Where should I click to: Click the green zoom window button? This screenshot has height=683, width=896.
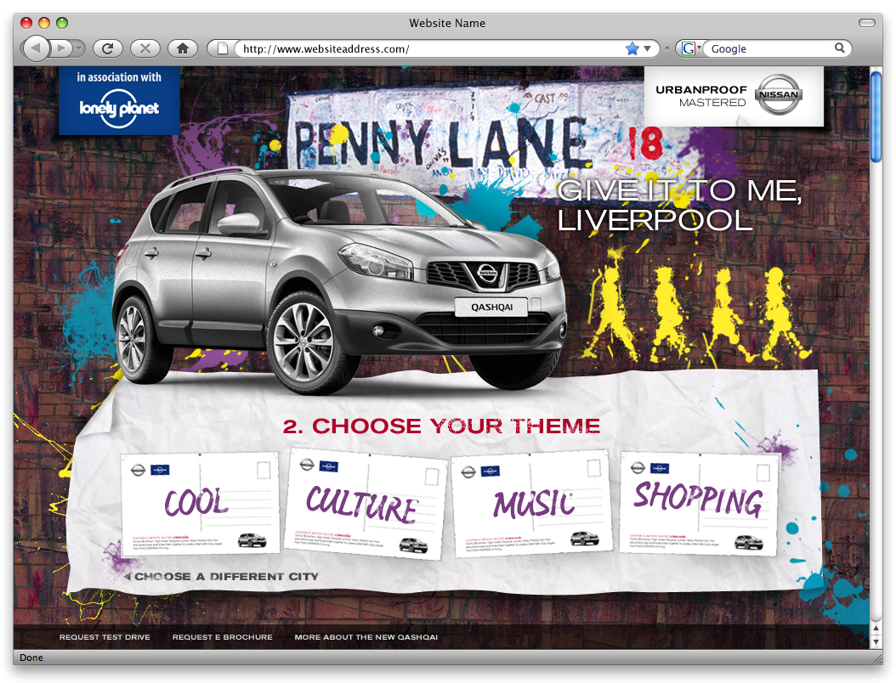(x=62, y=23)
